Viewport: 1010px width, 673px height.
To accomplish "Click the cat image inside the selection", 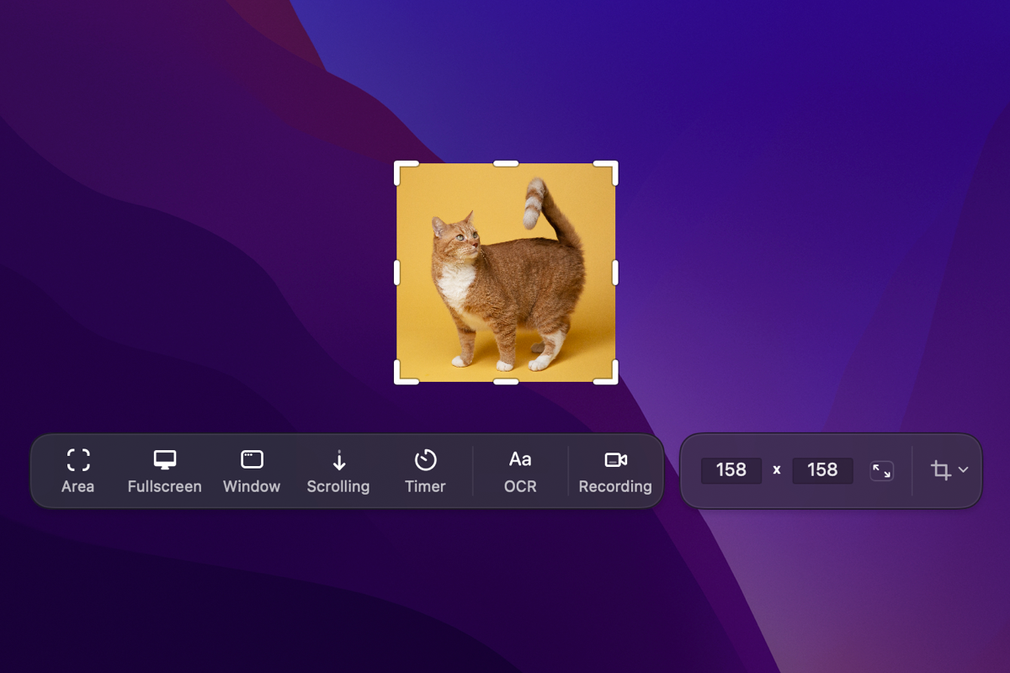I will click(505, 278).
